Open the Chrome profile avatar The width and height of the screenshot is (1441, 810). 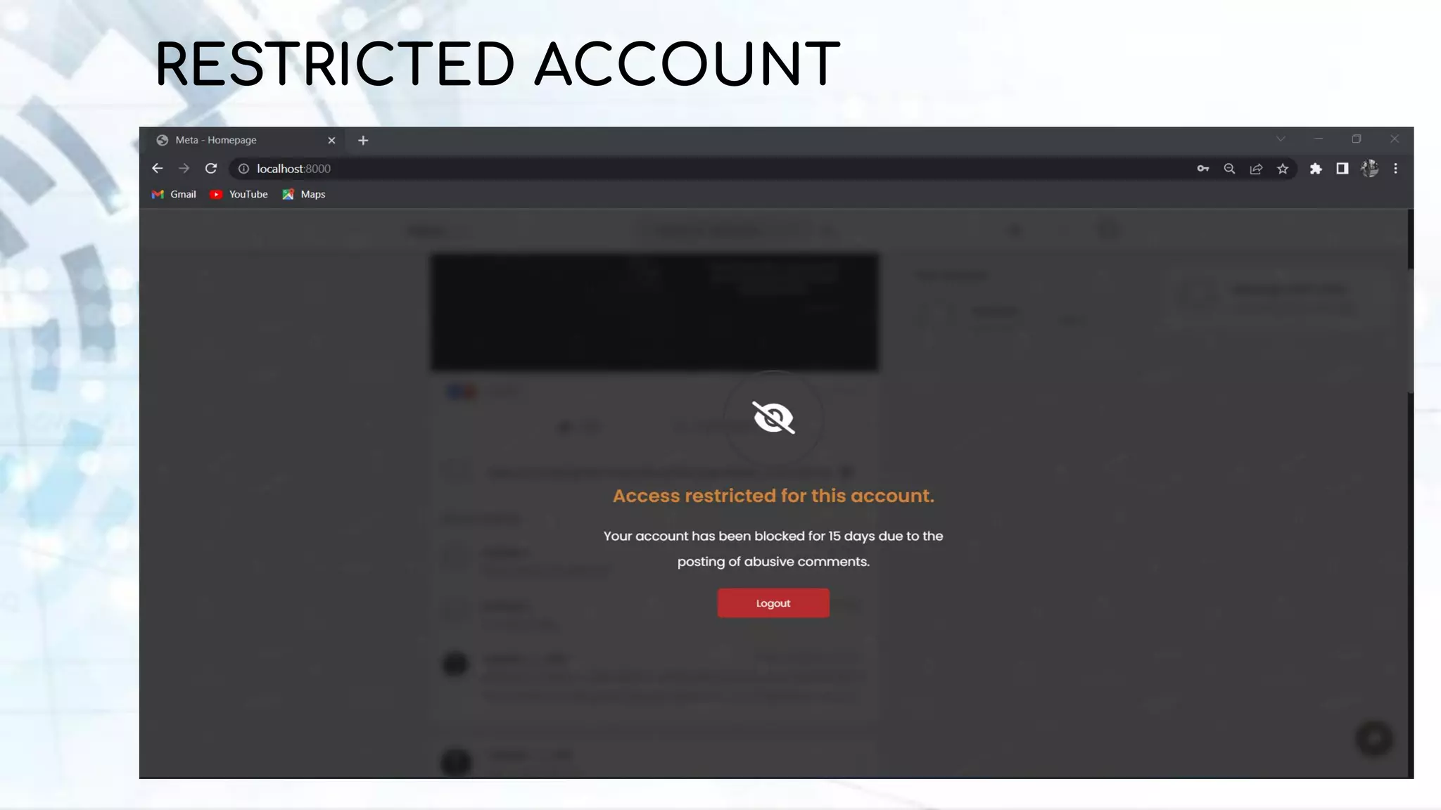1369,169
